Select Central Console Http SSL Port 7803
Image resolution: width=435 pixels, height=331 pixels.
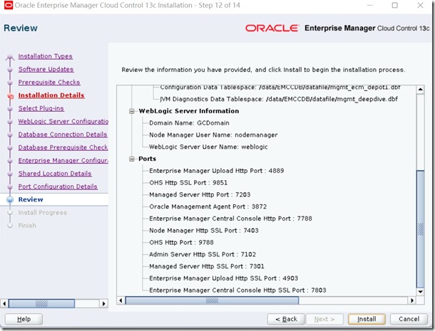(237, 290)
